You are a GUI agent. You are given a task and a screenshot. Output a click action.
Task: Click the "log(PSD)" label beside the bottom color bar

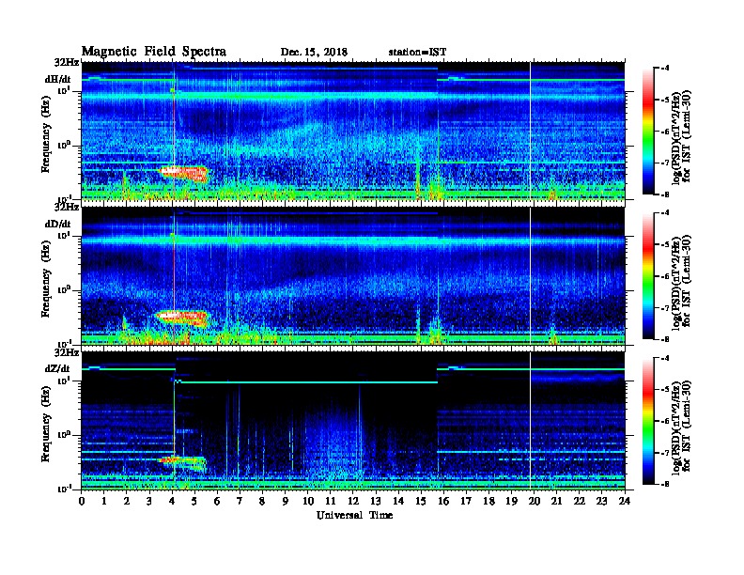pyautogui.click(x=675, y=454)
